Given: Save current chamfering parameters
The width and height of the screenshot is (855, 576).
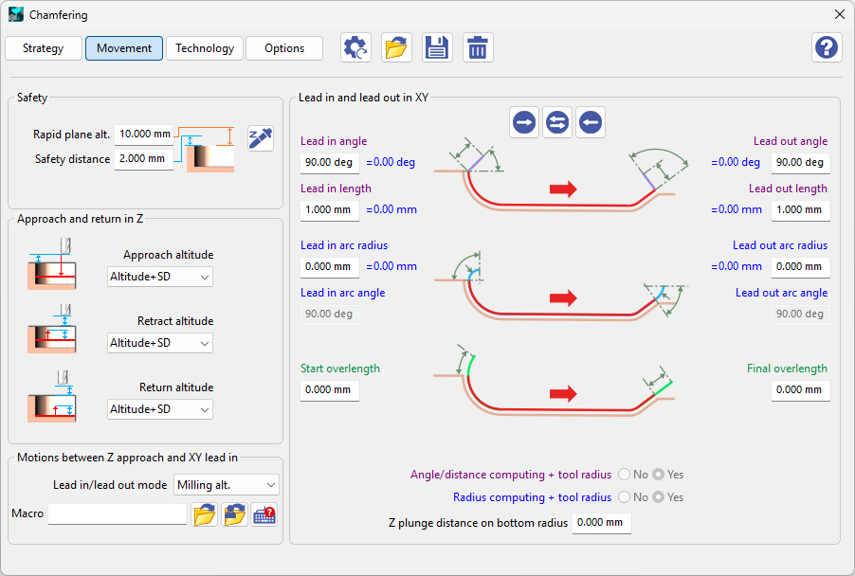Looking at the screenshot, I should [x=437, y=46].
